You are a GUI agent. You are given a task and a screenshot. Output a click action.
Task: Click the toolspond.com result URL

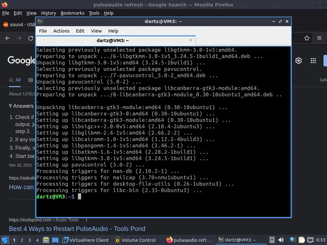pos(43,220)
